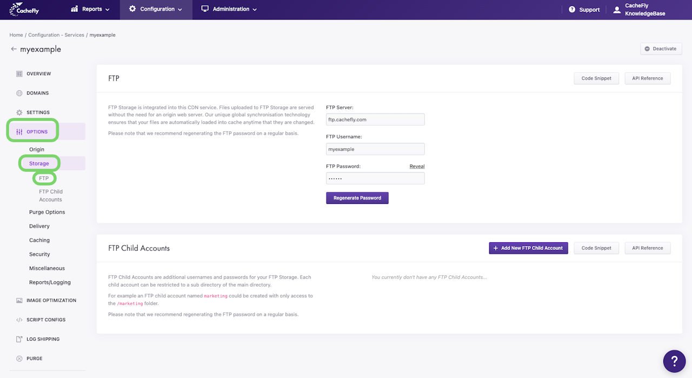Click Add New FTP Child Account

tap(528, 248)
